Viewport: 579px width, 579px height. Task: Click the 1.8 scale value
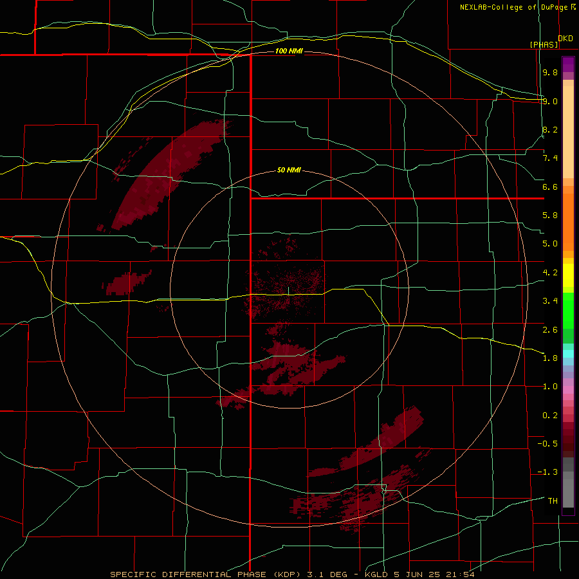click(x=550, y=358)
